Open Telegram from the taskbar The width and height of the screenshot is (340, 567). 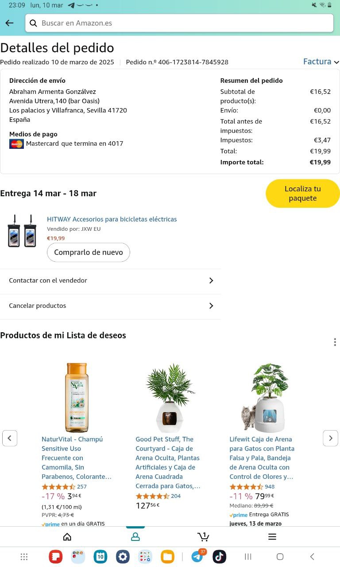197,556
